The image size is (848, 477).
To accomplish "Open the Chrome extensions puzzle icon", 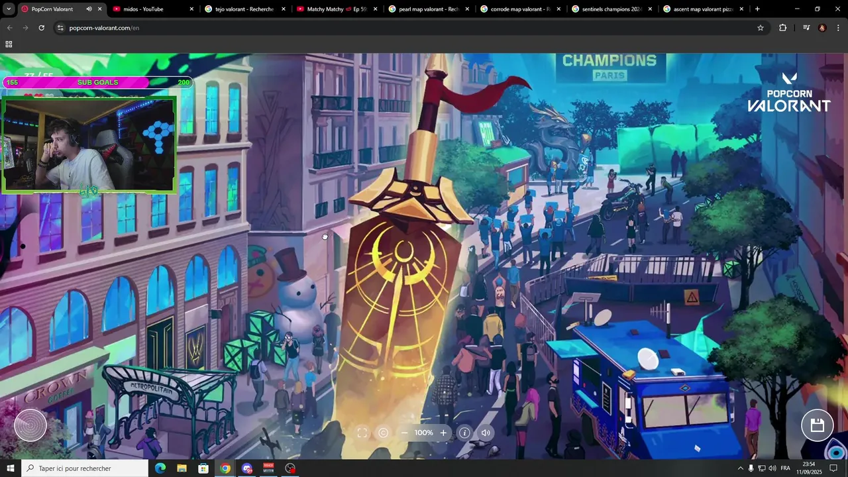I will 782,28.
